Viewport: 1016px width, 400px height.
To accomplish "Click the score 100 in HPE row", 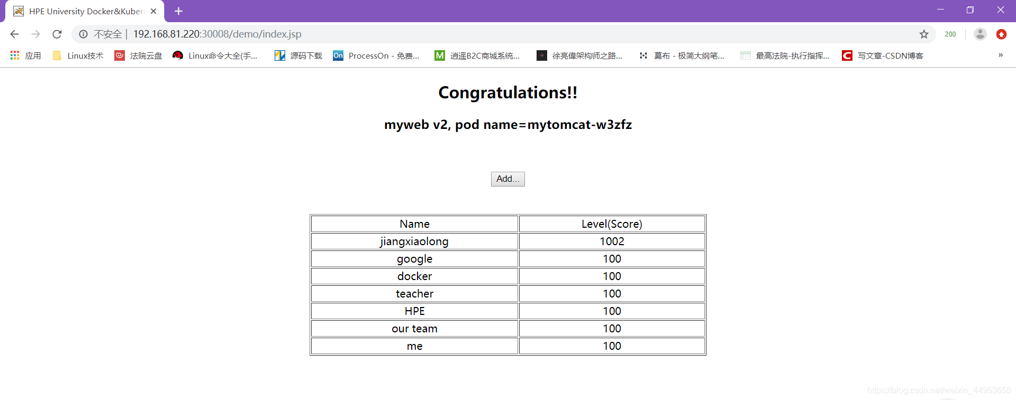I will click(612, 311).
